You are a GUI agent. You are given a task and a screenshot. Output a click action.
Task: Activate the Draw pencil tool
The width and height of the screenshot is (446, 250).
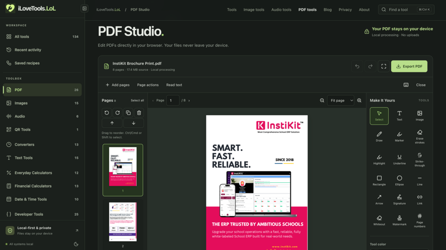point(379,137)
